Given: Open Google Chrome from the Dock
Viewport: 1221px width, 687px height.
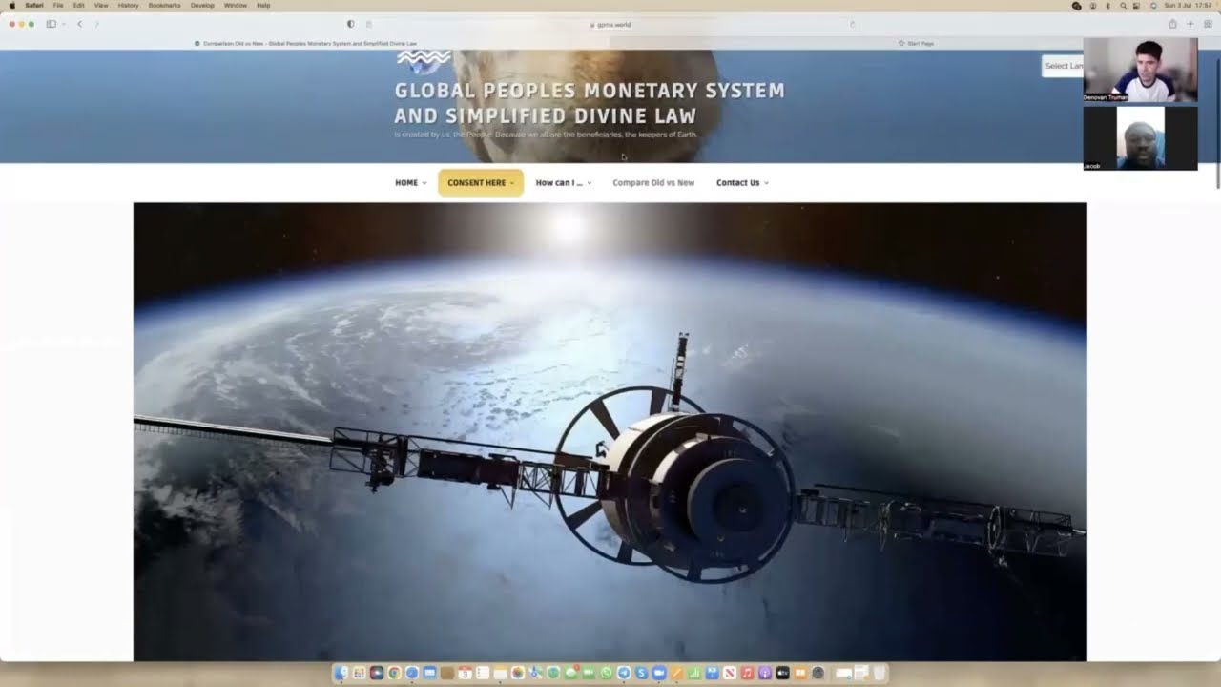Looking at the screenshot, I should click(394, 673).
